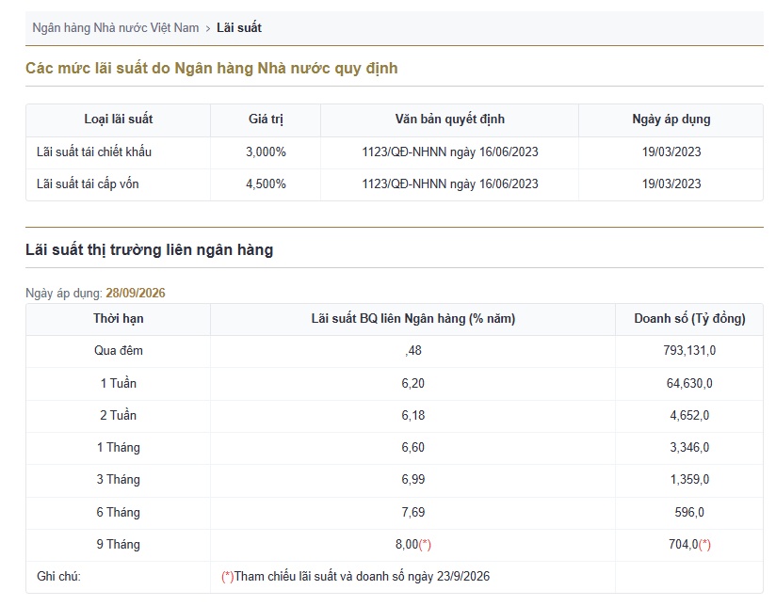Click the red asterisk next to 704,0
Viewport: 776px width, 606px height.
(704, 545)
